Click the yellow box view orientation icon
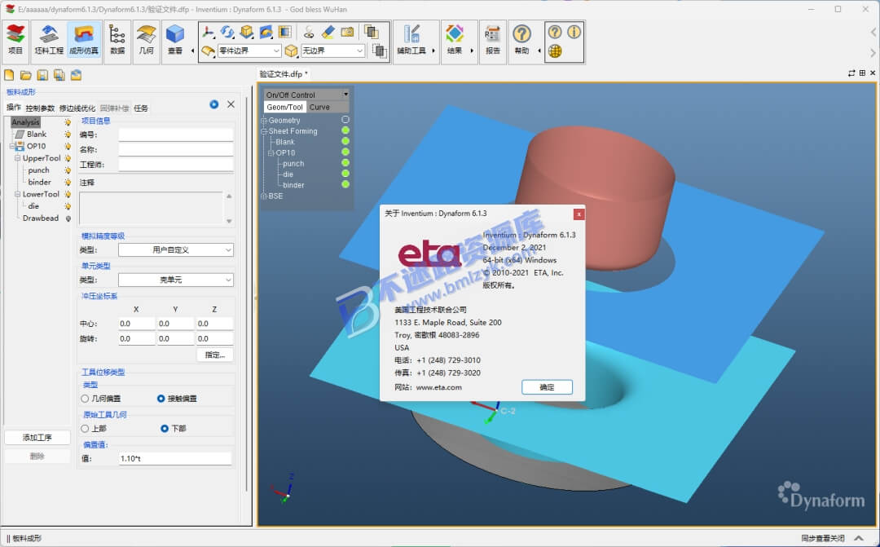 pyautogui.click(x=246, y=32)
